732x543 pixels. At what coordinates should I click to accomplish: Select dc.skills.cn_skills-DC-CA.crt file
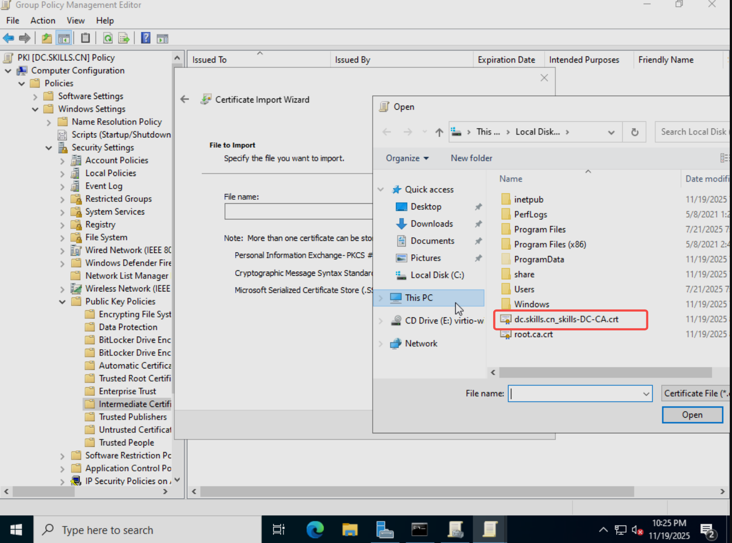566,319
